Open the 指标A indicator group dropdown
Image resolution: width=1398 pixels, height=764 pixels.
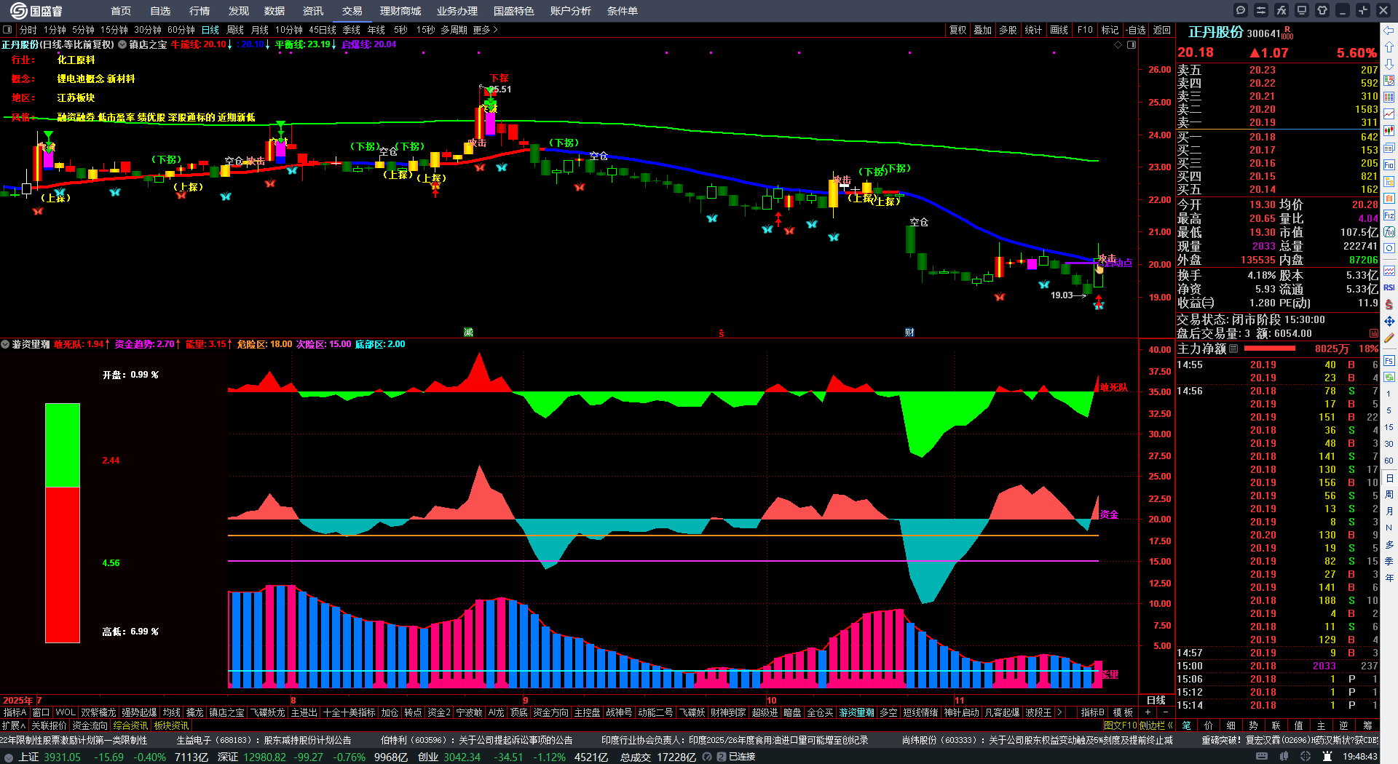click(x=15, y=712)
